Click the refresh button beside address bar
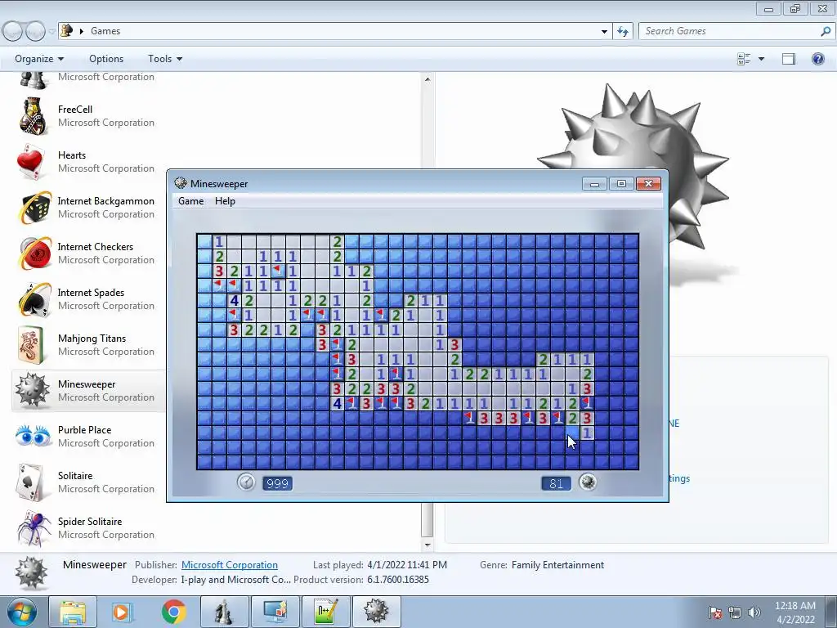The height and width of the screenshot is (628, 837). (x=622, y=31)
